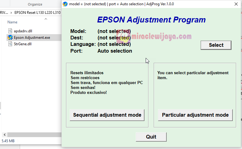Click the apdadrv.dll file name
This screenshot has width=242, height=149.
23,31
